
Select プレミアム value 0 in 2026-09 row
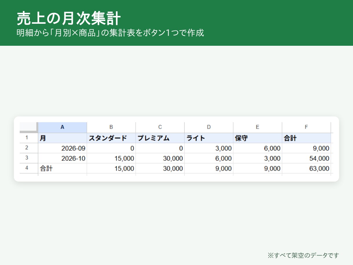click(160, 148)
